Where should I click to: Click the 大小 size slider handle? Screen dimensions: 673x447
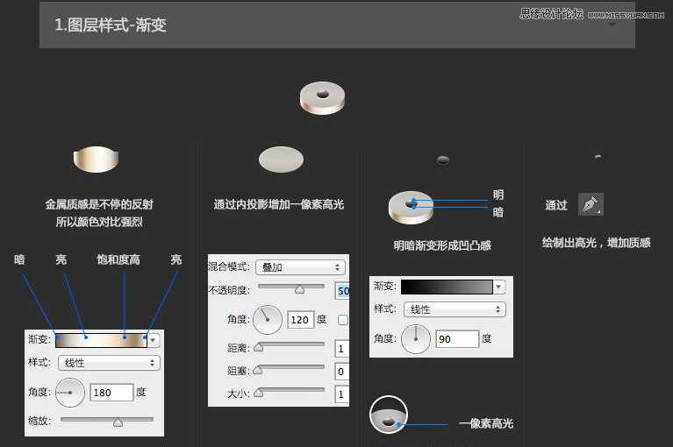(x=258, y=393)
